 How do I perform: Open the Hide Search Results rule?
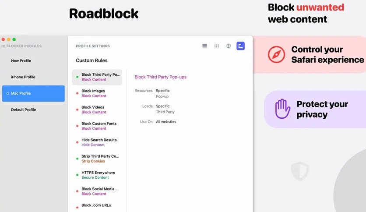pyautogui.click(x=97, y=142)
